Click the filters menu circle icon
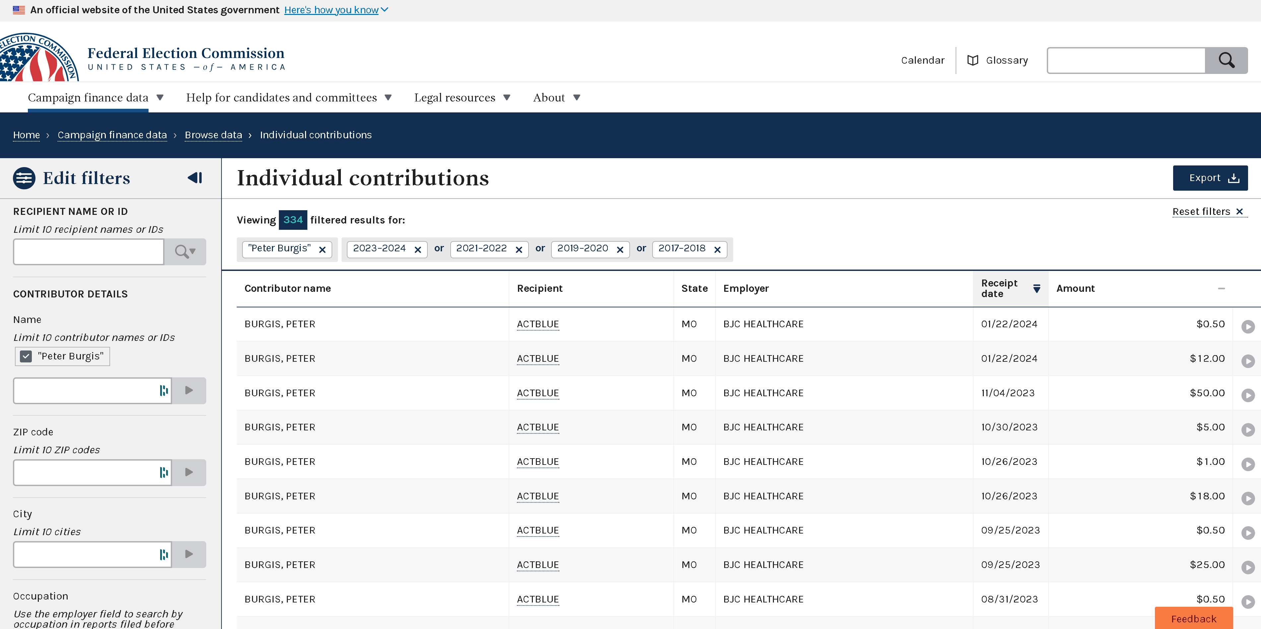Image resolution: width=1261 pixels, height=629 pixels. click(x=24, y=178)
